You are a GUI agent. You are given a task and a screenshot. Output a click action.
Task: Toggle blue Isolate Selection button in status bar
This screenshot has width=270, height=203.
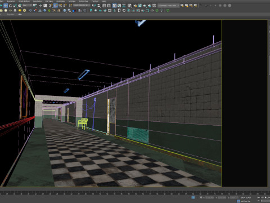193,197
